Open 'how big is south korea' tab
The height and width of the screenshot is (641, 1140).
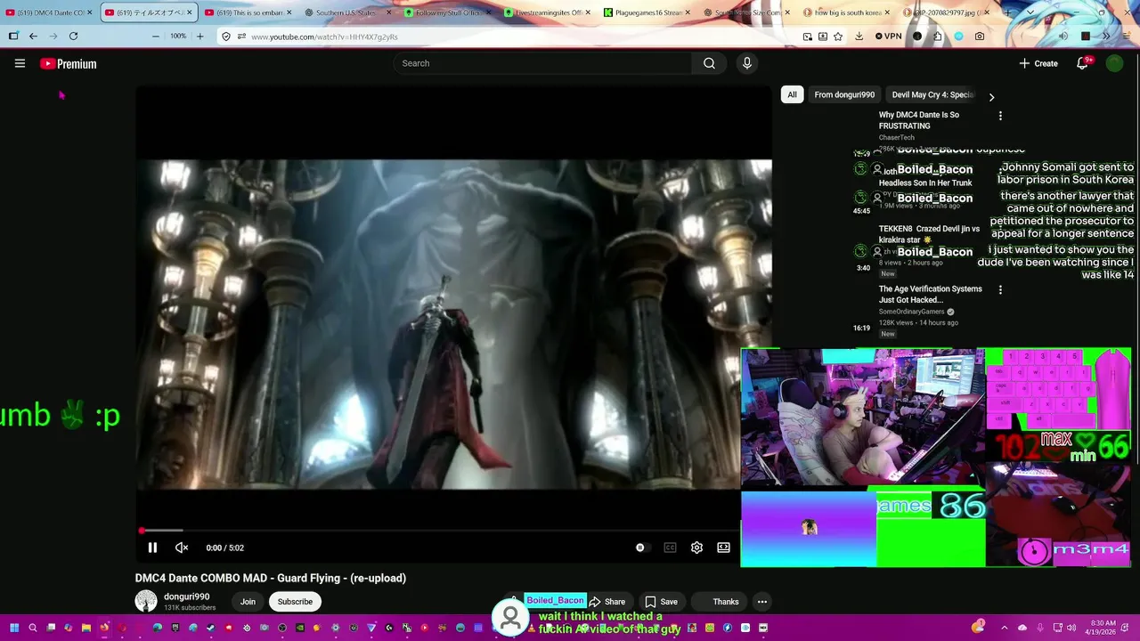845,12
